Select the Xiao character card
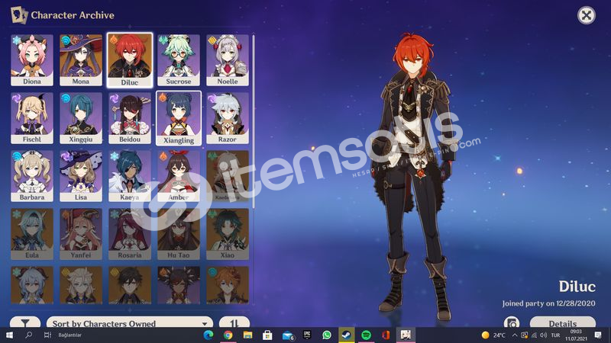The height and width of the screenshot is (343, 611). [x=228, y=234]
